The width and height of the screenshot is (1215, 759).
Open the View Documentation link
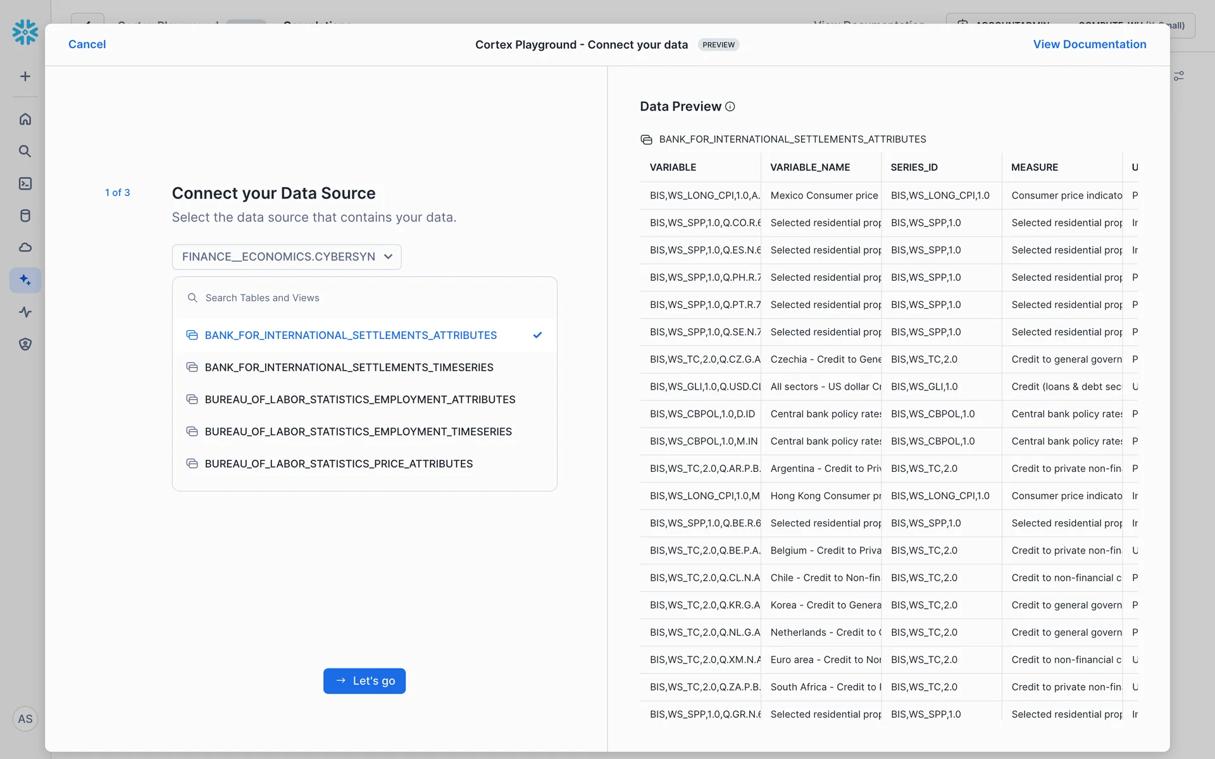[x=1089, y=44]
